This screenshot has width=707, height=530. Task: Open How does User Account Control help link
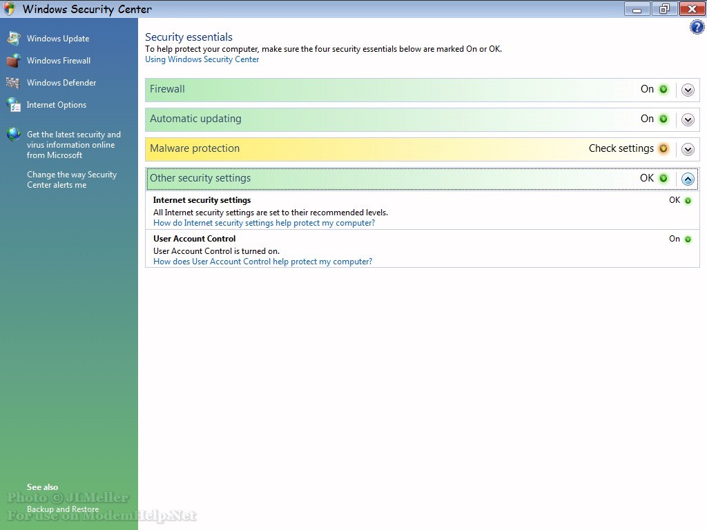click(x=263, y=262)
